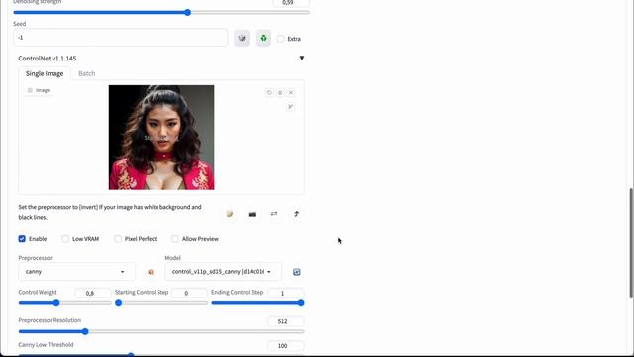This screenshot has height=357, width=634.
Task: Collapse the ControlNet v1.1.145 section
Action: [301, 58]
